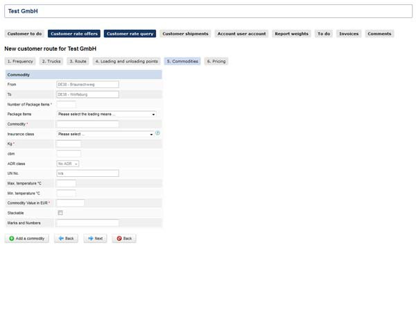416x333 pixels.
Task: Open the Package Items loading means dropdown
Action: [106, 114]
